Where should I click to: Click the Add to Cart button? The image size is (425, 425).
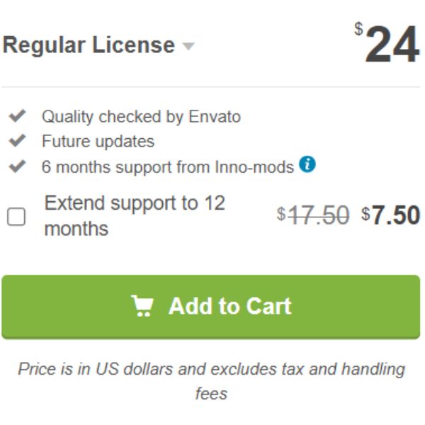click(x=211, y=307)
